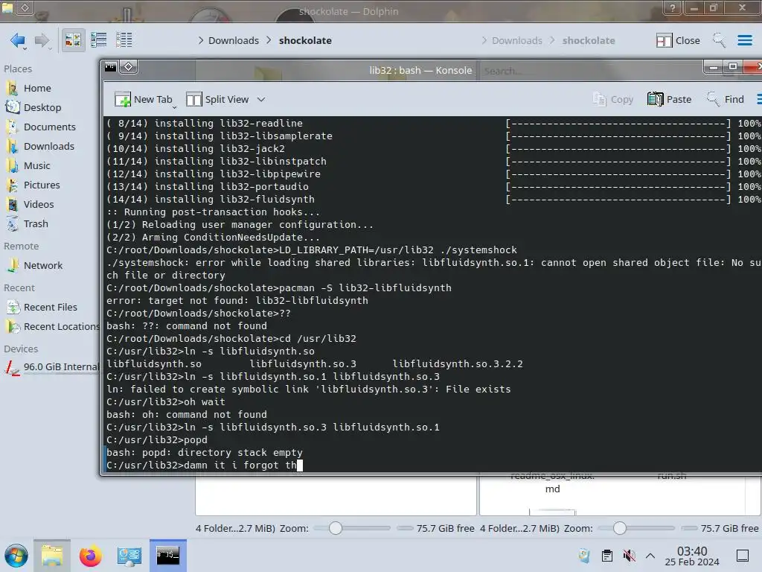
Task: Open clipboard tray icon
Action: click(607, 556)
